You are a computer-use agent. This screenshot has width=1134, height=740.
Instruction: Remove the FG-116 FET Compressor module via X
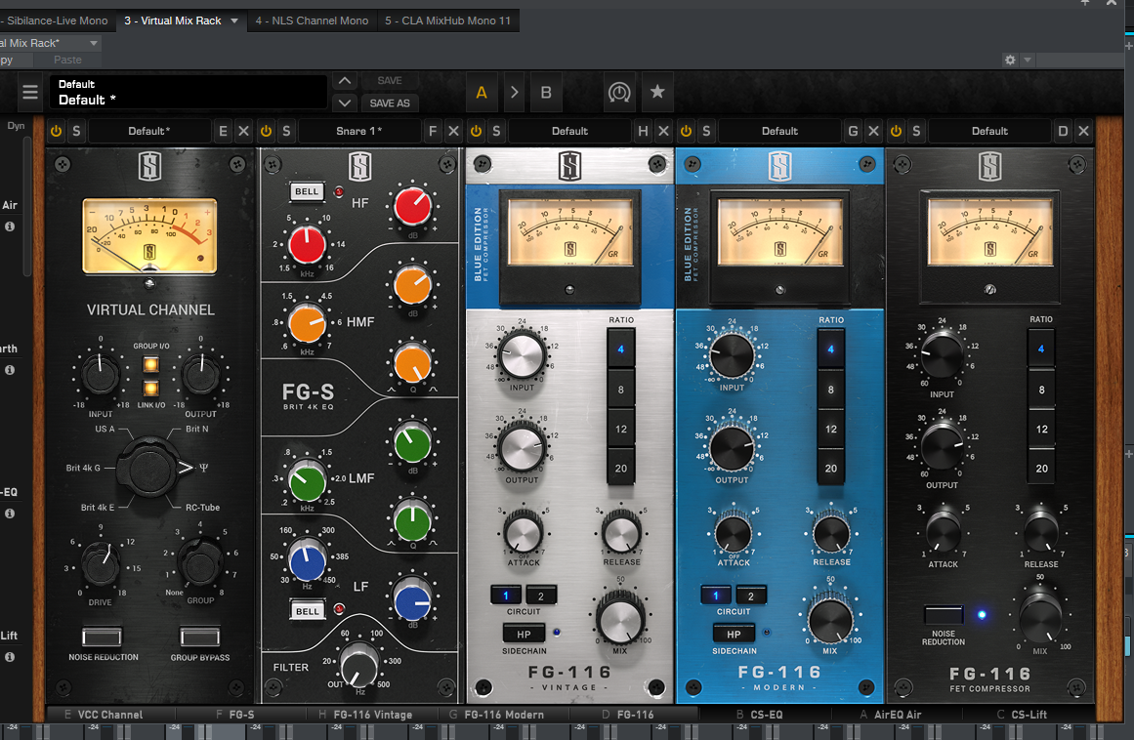(1083, 131)
